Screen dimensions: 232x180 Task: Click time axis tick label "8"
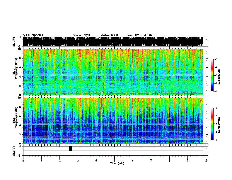pyautogui.click(x=169, y=161)
